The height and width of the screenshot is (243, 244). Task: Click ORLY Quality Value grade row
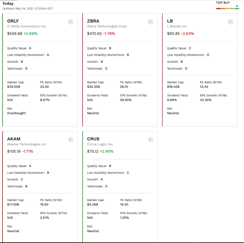19,48
